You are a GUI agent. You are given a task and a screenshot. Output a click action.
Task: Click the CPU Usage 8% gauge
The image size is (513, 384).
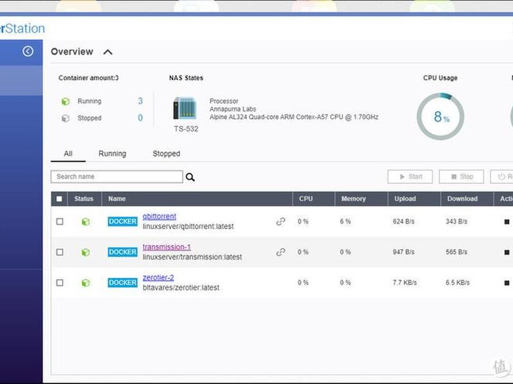pos(441,116)
